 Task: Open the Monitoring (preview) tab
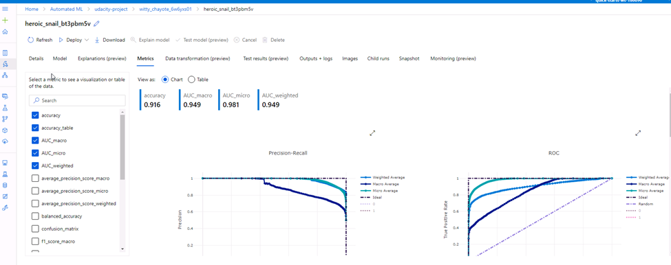[453, 58]
